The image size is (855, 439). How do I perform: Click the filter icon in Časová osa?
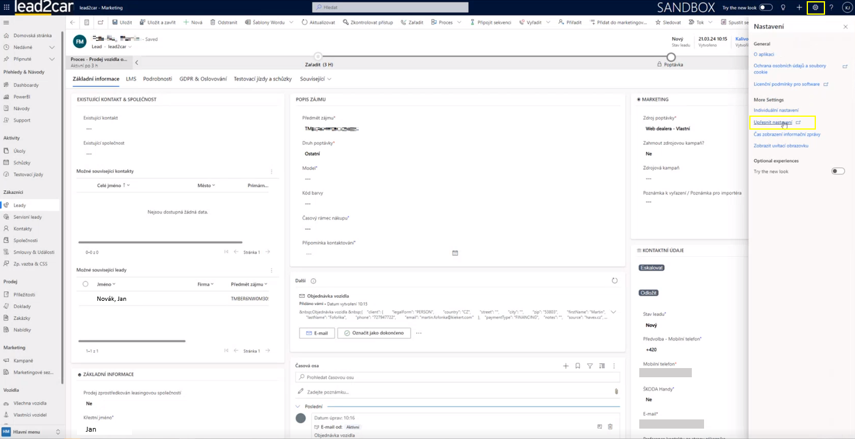click(x=590, y=366)
